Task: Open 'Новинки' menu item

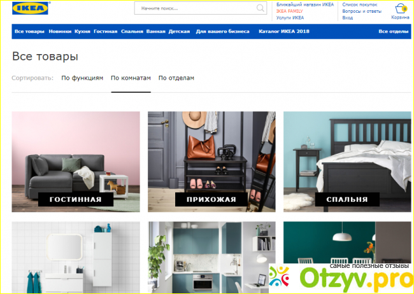Action: click(x=60, y=31)
